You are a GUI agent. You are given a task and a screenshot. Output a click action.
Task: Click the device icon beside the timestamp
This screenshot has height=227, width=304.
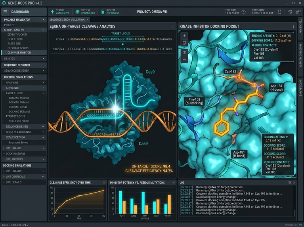point(279,12)
